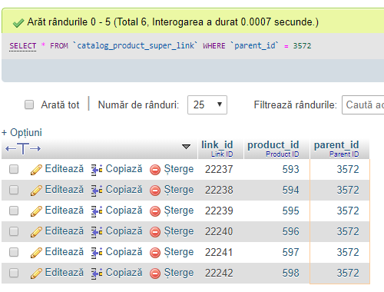Click 'Șterge' link for row 22242
The image size is (384, 292).
pos(179,273)
